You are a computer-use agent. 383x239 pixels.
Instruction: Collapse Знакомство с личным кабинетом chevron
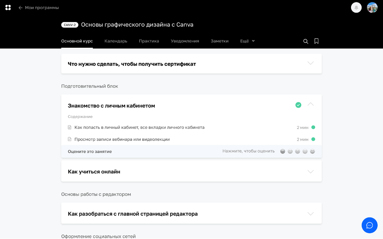[x=311, y=104]
